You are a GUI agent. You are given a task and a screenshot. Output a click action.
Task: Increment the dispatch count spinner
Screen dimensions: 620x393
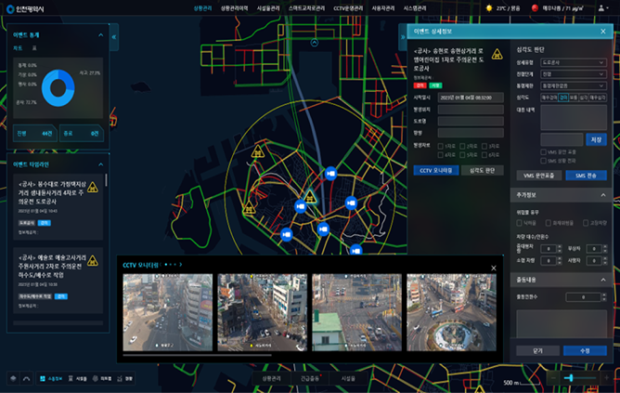tap(604, 295)
